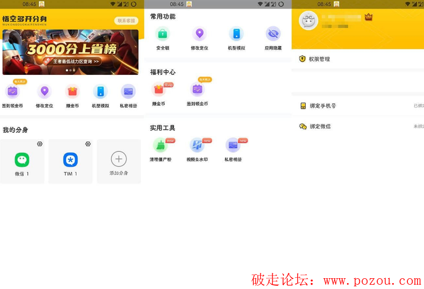Viewport: 424px width, 289px height.
Task: Select 修改定位 in 常用功能 section
Action: tap(199, 34)
